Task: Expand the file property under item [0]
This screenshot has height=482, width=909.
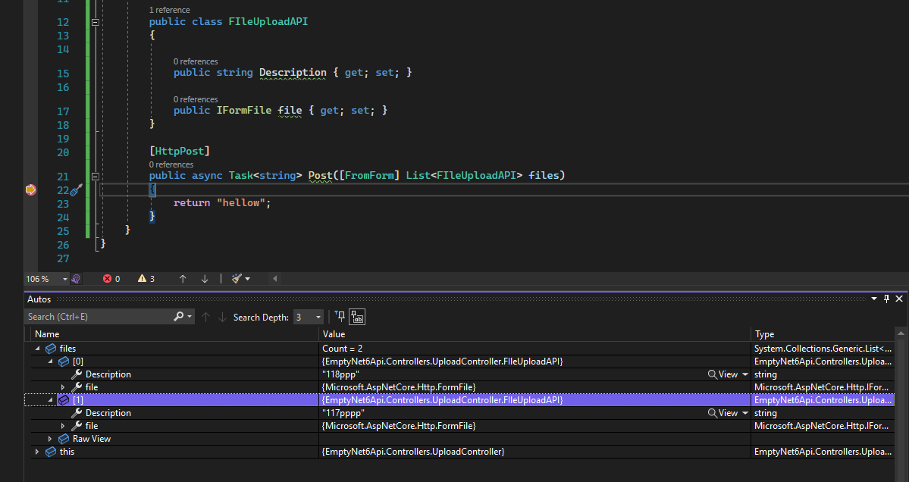Action: point(63,387)
